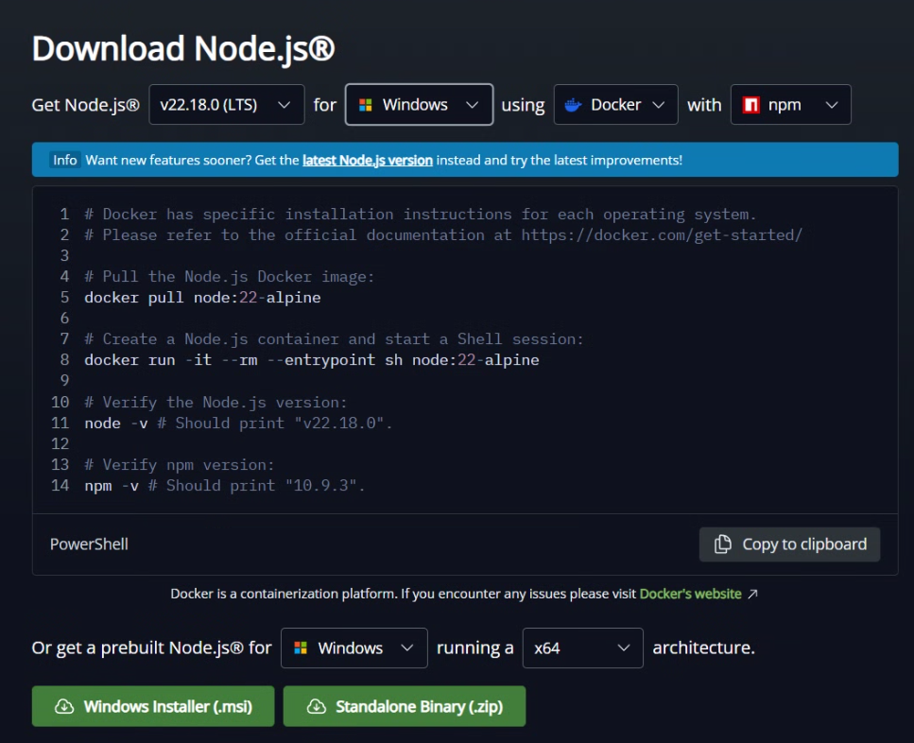Screen dimensions: 914x743
Task: Click the Windows logo in the prebuilt selector
Action: (x=301, y=648)
